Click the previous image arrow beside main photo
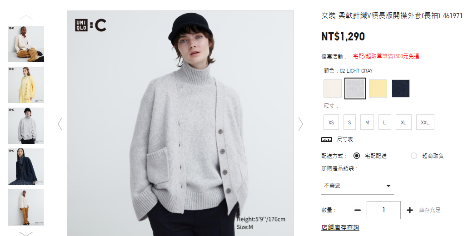The image size is (468, 236). pos(60,124)
